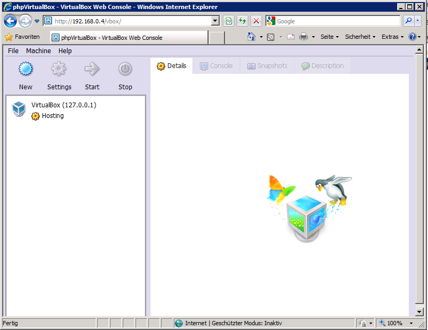This screenshot has height=330, width=428.
Task: Click the Home page icon
Action: (x=252, y=37)
